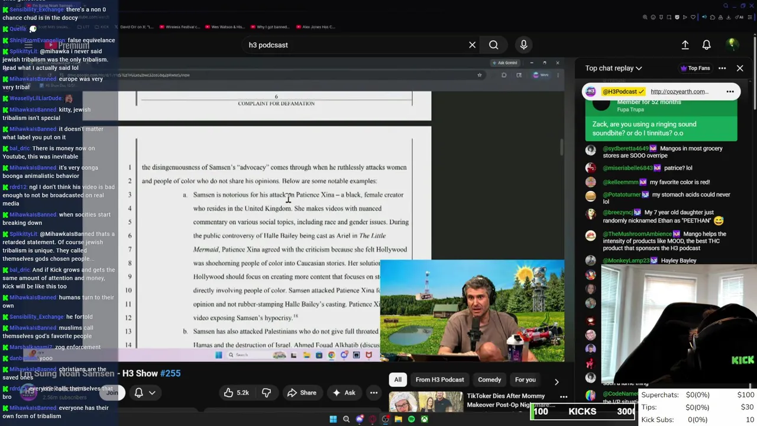The width and height of the screenshot is (757, 426).
Task: Like the video showing 5.2k likes
Action: point(236,392)
